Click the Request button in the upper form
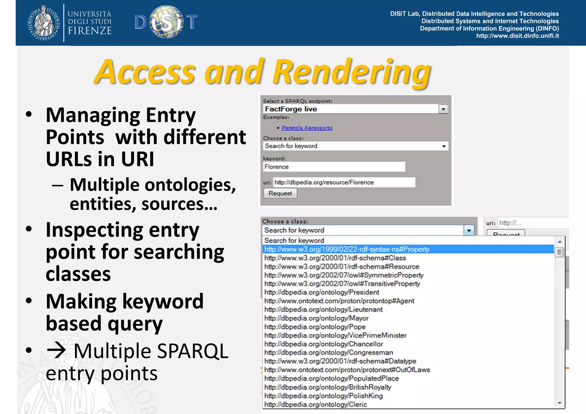The width and height of the screenshot is (586, 414). tap(280, 194)
